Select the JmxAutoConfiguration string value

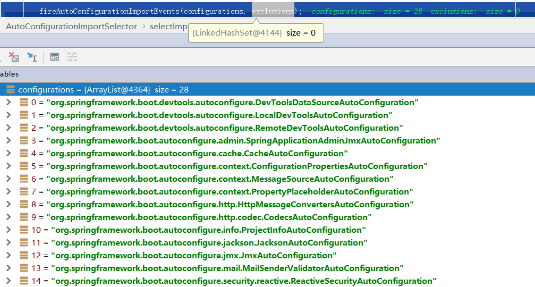coord(194,255)
